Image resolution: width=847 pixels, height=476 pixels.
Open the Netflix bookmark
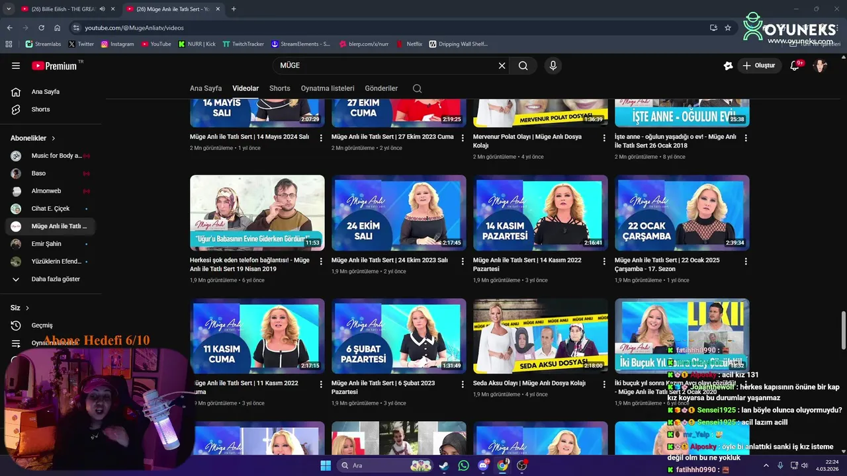pos(410,44)
